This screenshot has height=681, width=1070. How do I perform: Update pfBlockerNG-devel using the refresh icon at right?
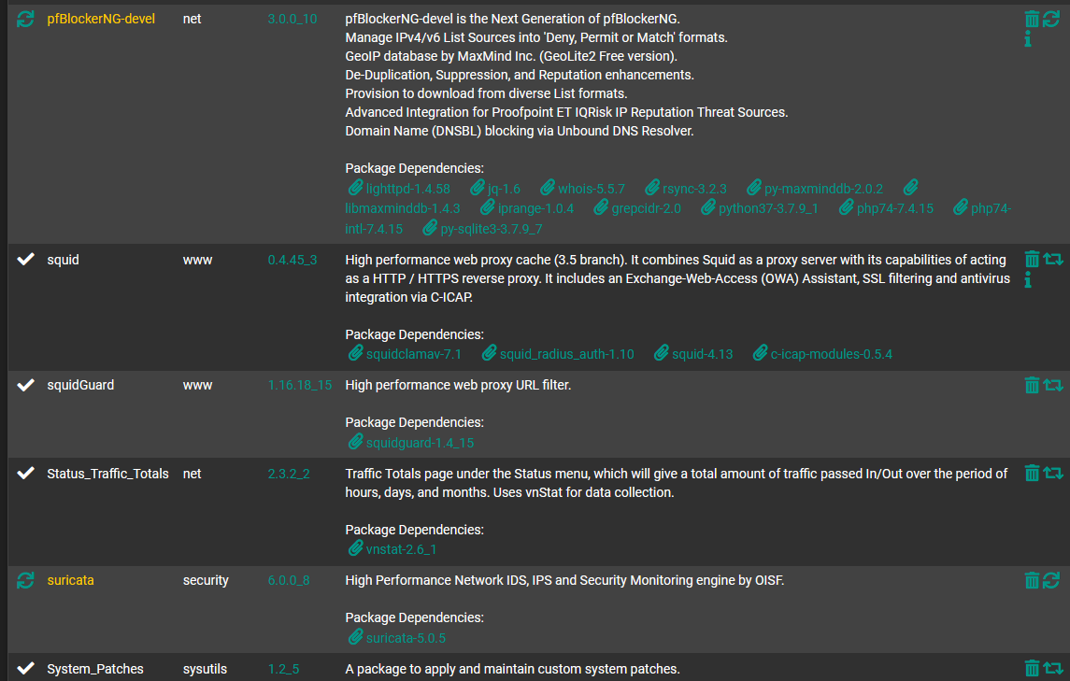click(1051, 19)
